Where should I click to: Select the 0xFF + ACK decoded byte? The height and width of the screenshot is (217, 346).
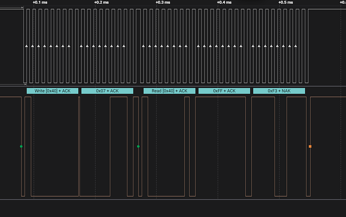pyautogui.click(x=224, y=91)
